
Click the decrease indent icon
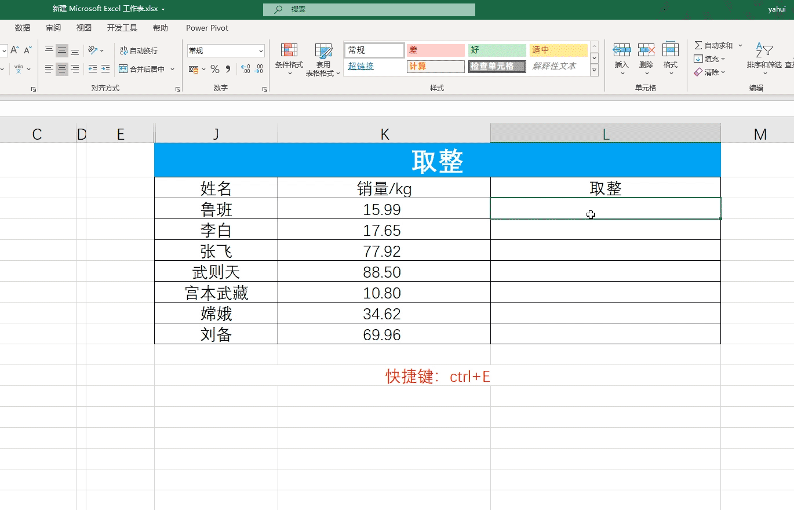pyautogui.click(x=93, y=70)
